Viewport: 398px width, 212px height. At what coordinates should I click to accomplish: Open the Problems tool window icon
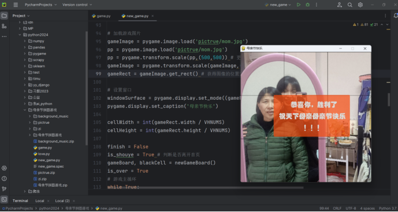pos(4,179)
